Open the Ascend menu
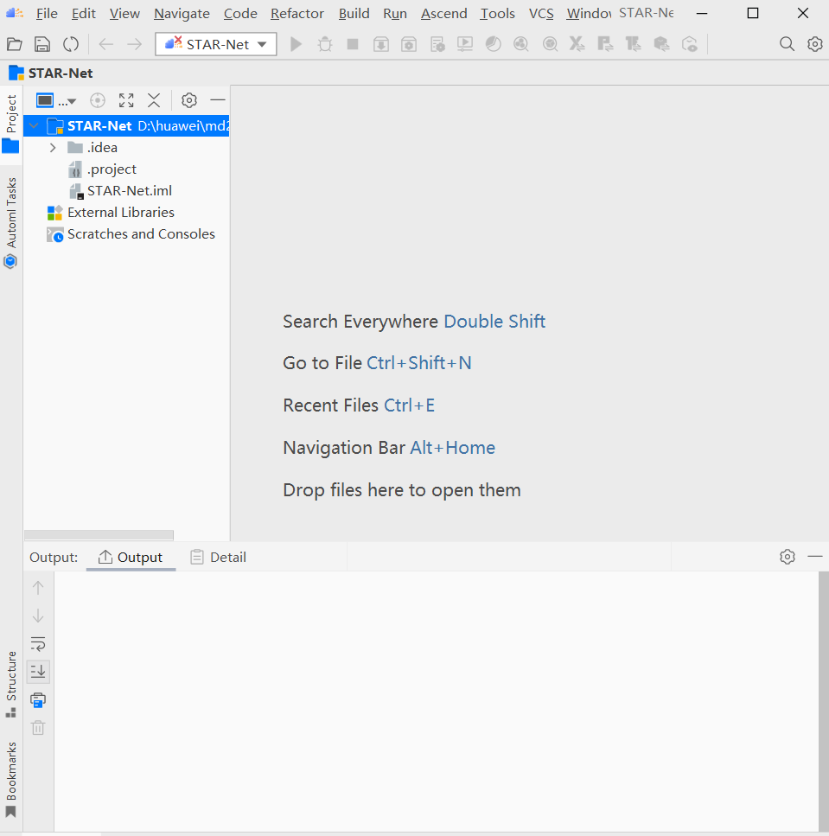 443,14
